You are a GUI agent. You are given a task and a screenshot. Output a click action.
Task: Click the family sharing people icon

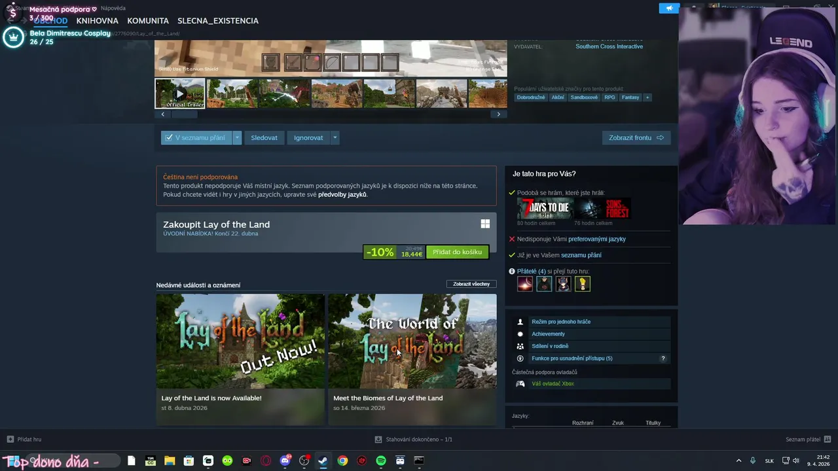520,346
